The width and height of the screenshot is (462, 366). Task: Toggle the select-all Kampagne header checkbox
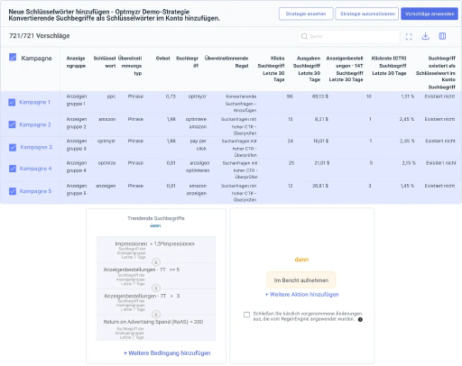pyautogui.click(x=13, y=57)
